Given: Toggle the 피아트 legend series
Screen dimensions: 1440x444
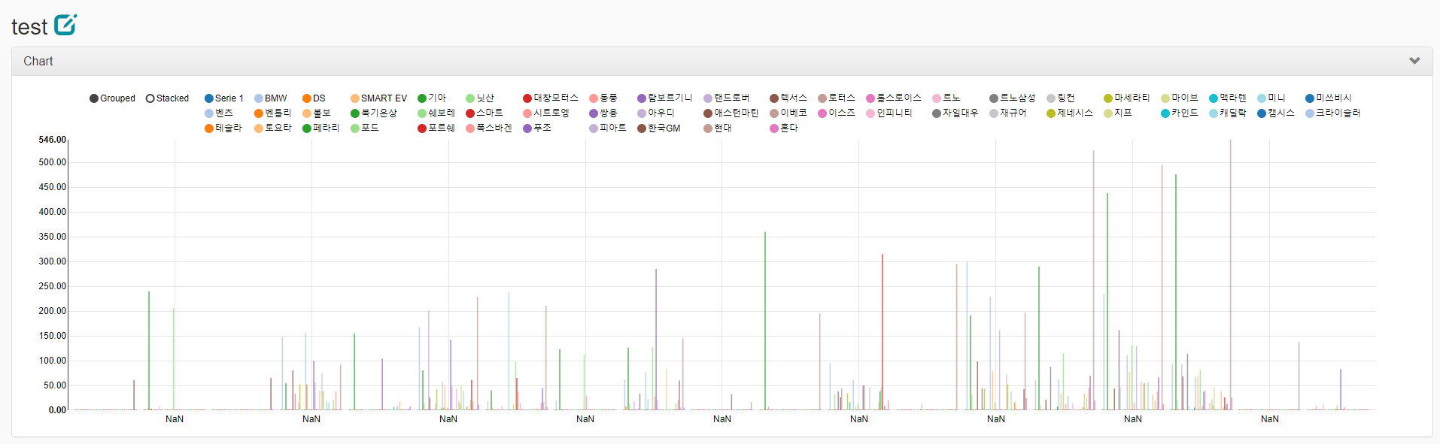Looking at the screenshot, I should 608,128.
